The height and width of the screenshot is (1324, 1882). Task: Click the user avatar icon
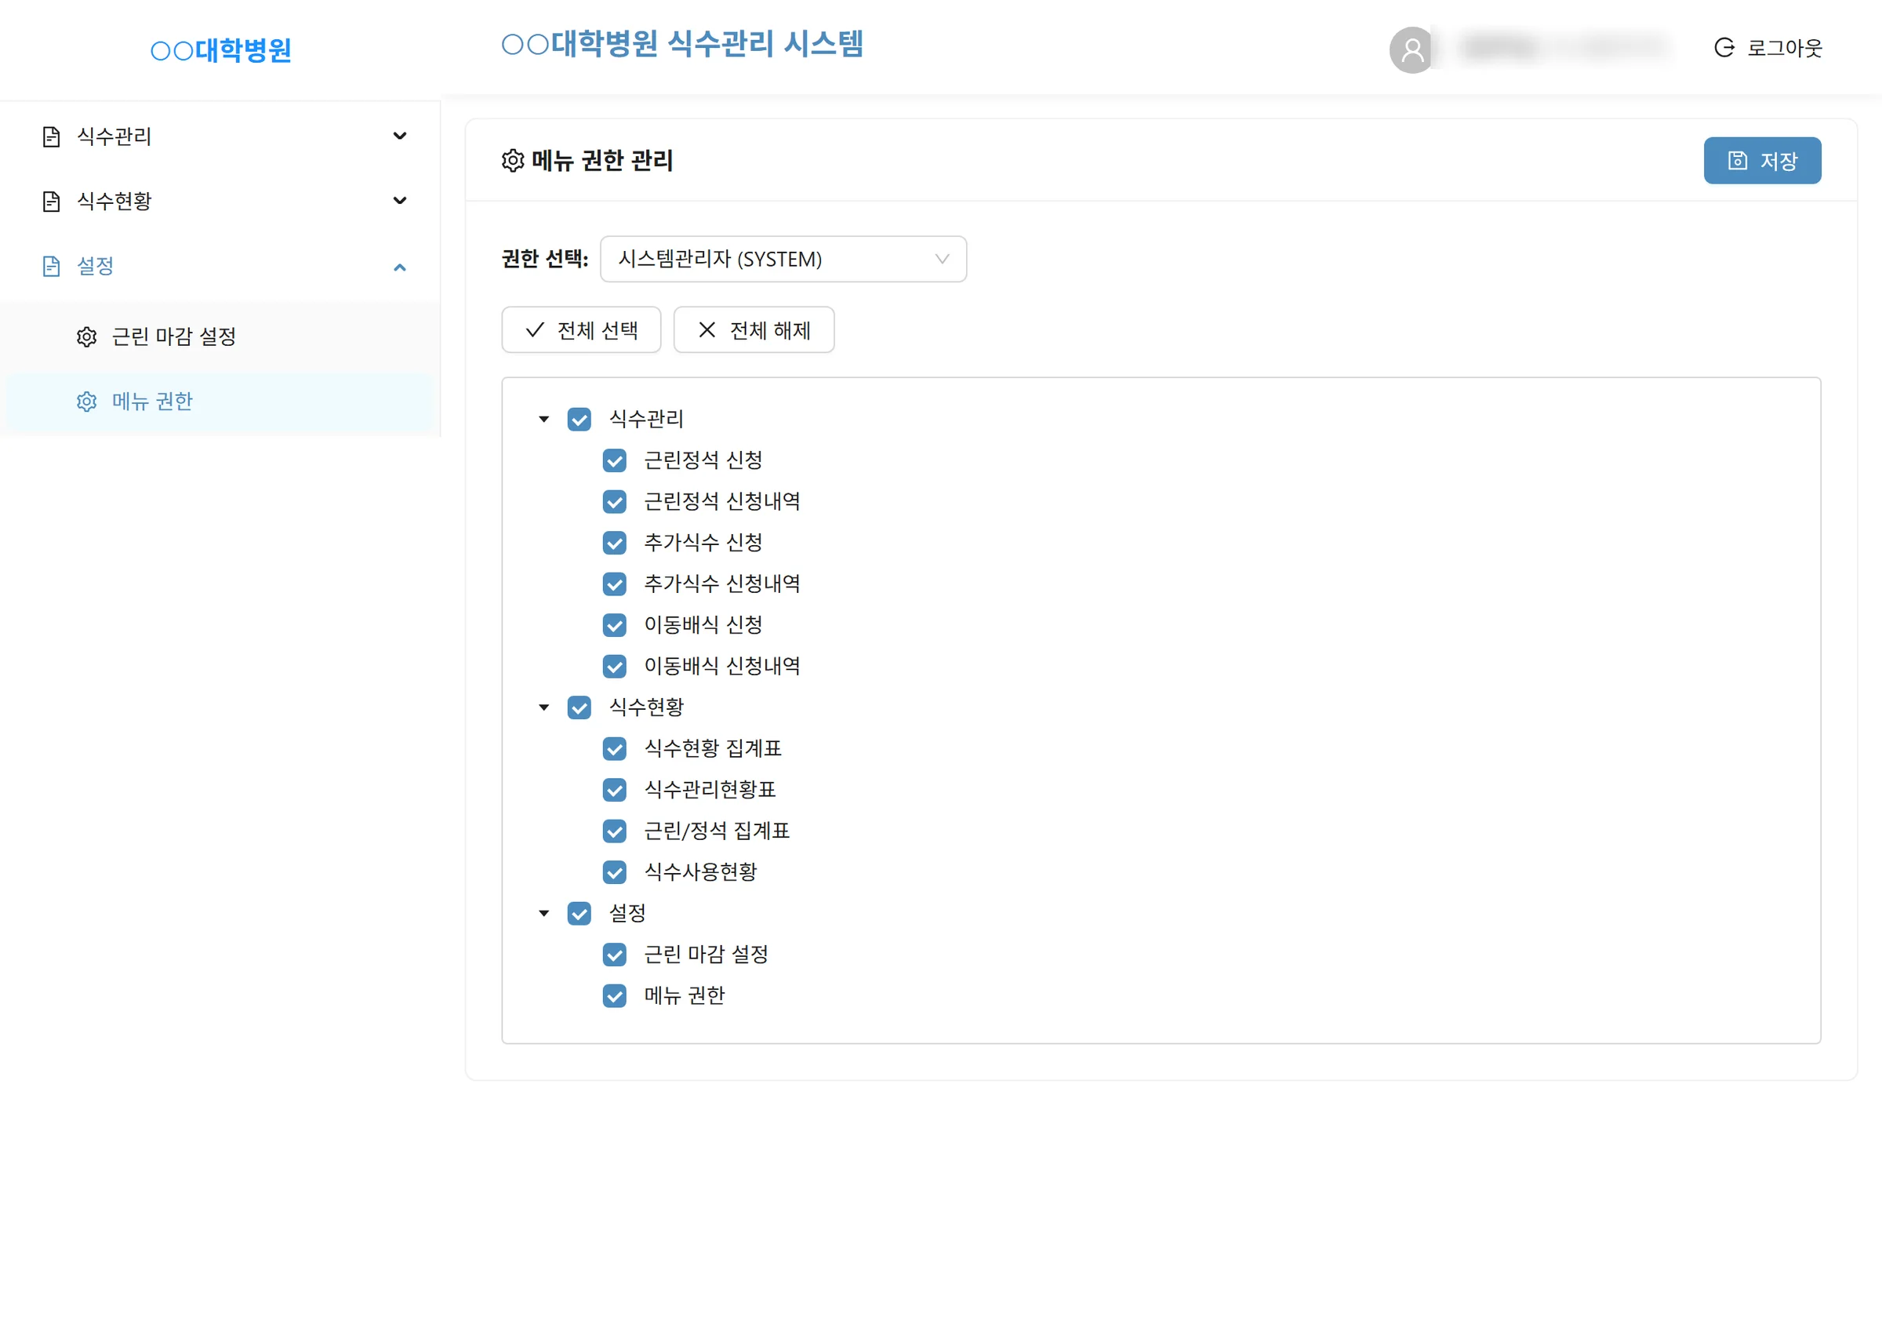pyautogui.click(x=1411, y=50)
